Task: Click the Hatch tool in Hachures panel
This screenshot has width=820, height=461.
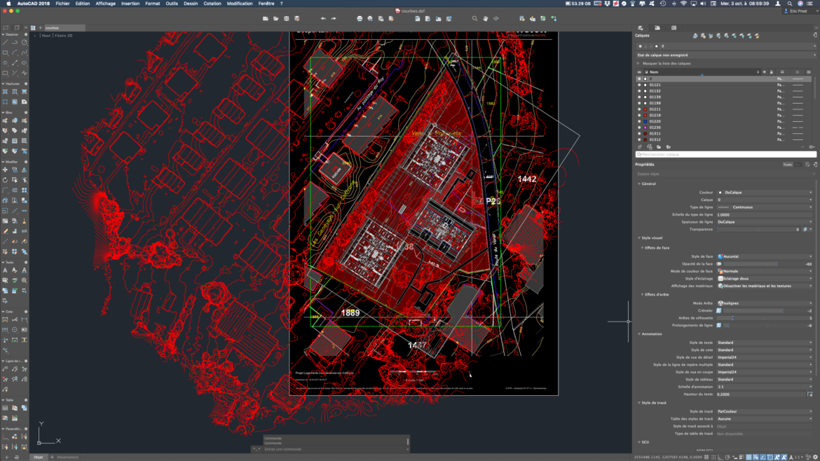Action: coord(5,92)
